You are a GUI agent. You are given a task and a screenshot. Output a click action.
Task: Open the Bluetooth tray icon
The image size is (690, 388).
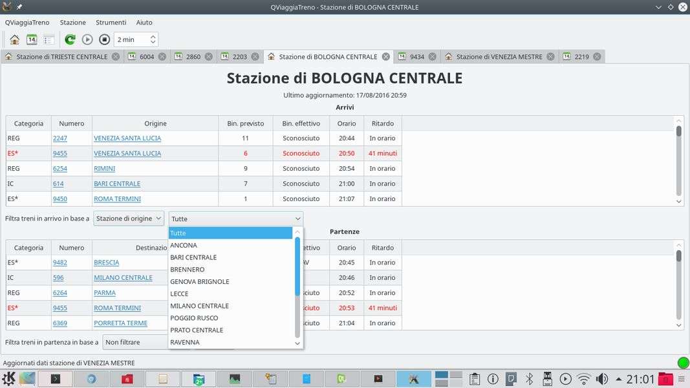click(528, 379)
